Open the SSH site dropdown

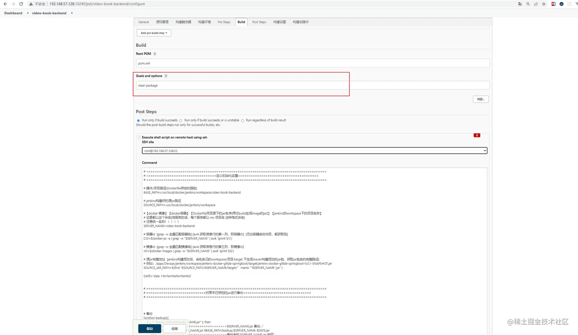point(315,151)
